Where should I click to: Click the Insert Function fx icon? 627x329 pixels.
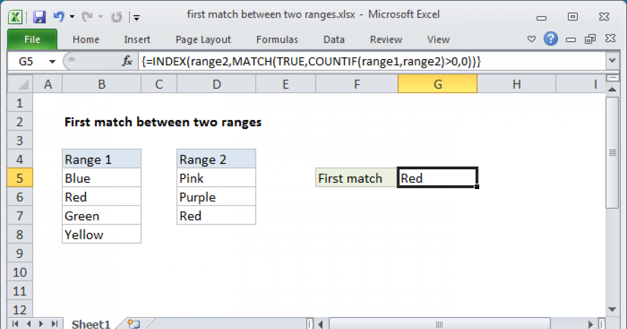coord(127,61)
